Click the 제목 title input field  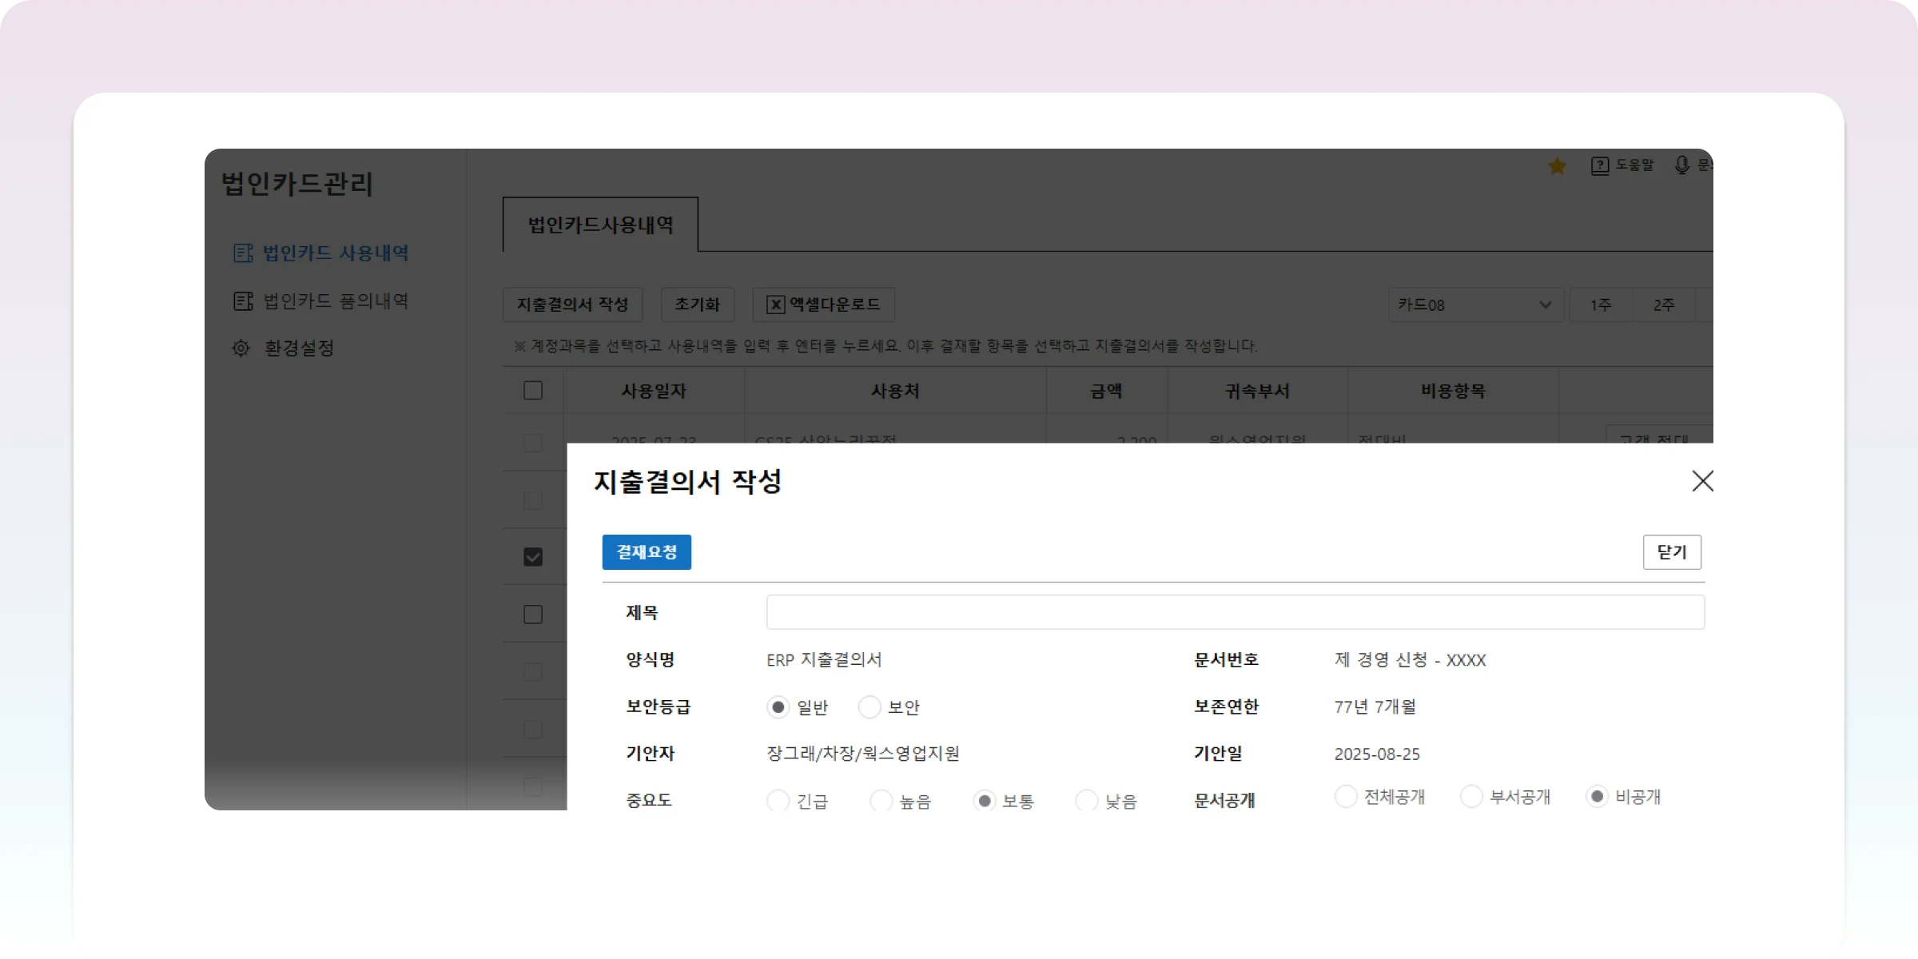1235,612
